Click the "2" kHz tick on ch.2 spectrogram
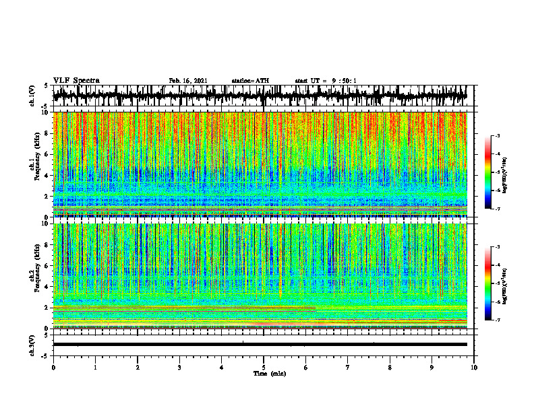This screenshot has width=534, height=412. (x=47, y=308)
